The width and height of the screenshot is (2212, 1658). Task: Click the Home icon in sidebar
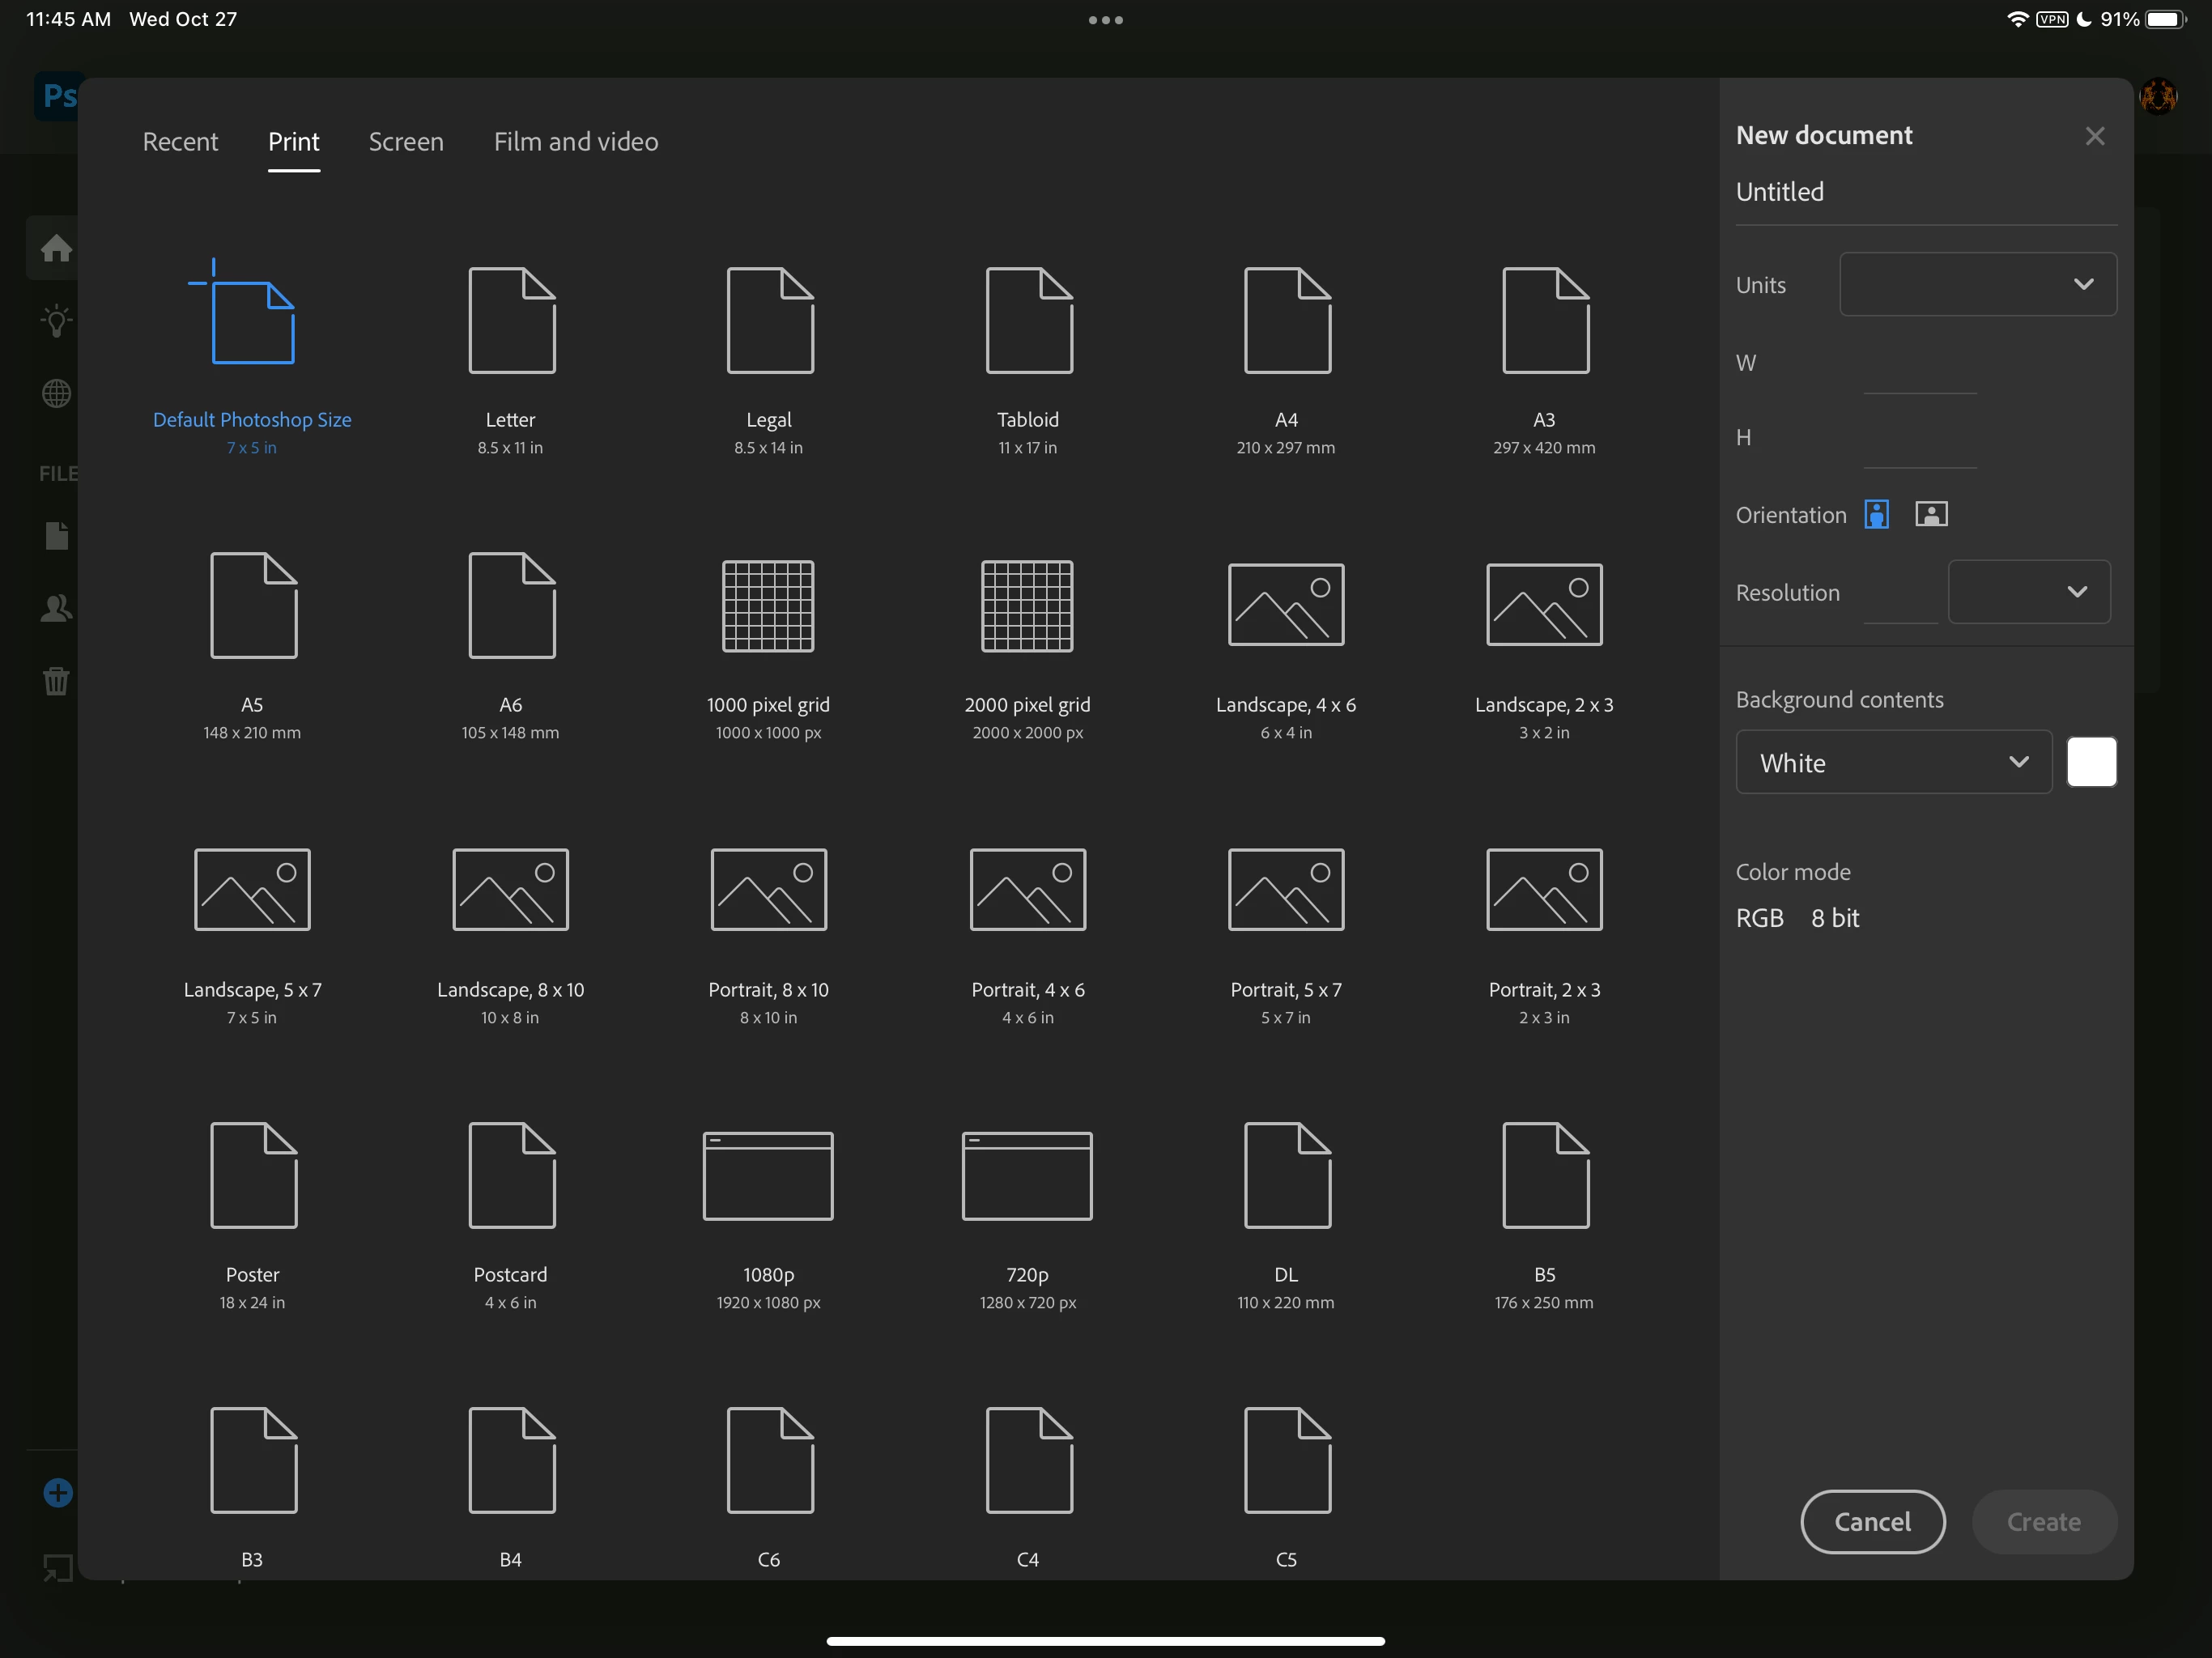[x=56, y=248]
